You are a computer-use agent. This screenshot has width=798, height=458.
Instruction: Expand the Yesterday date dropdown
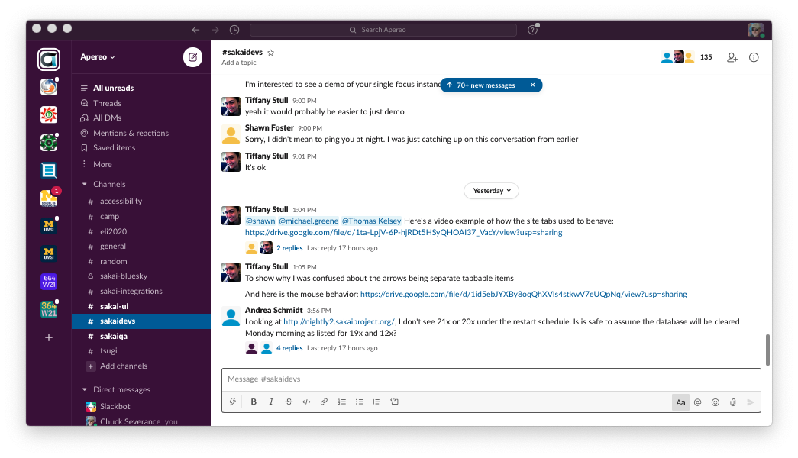click(x=491, y=191)
